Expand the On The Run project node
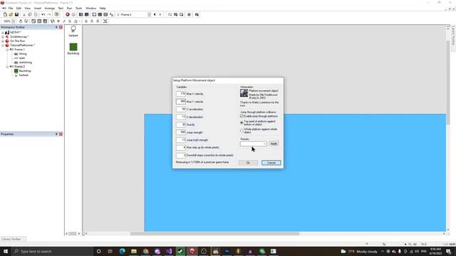Image resolution: width=456 pixels, height=256 pixels. [x=3, y=41]
